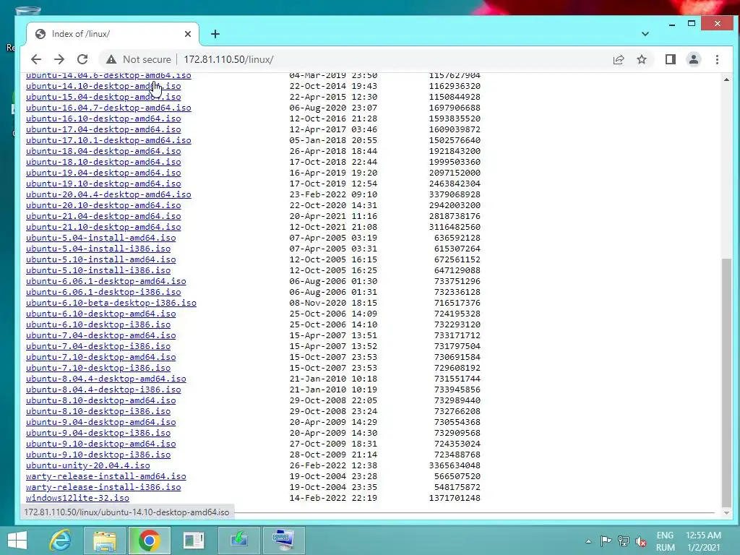Open ubuntu-6.10-desktop-i386.iso link

click(98, 324)
